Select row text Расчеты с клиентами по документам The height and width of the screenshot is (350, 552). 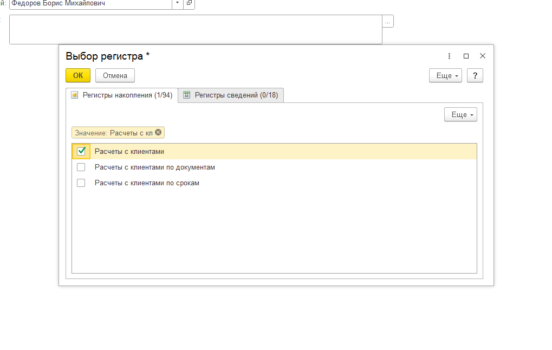coord(155,167)
